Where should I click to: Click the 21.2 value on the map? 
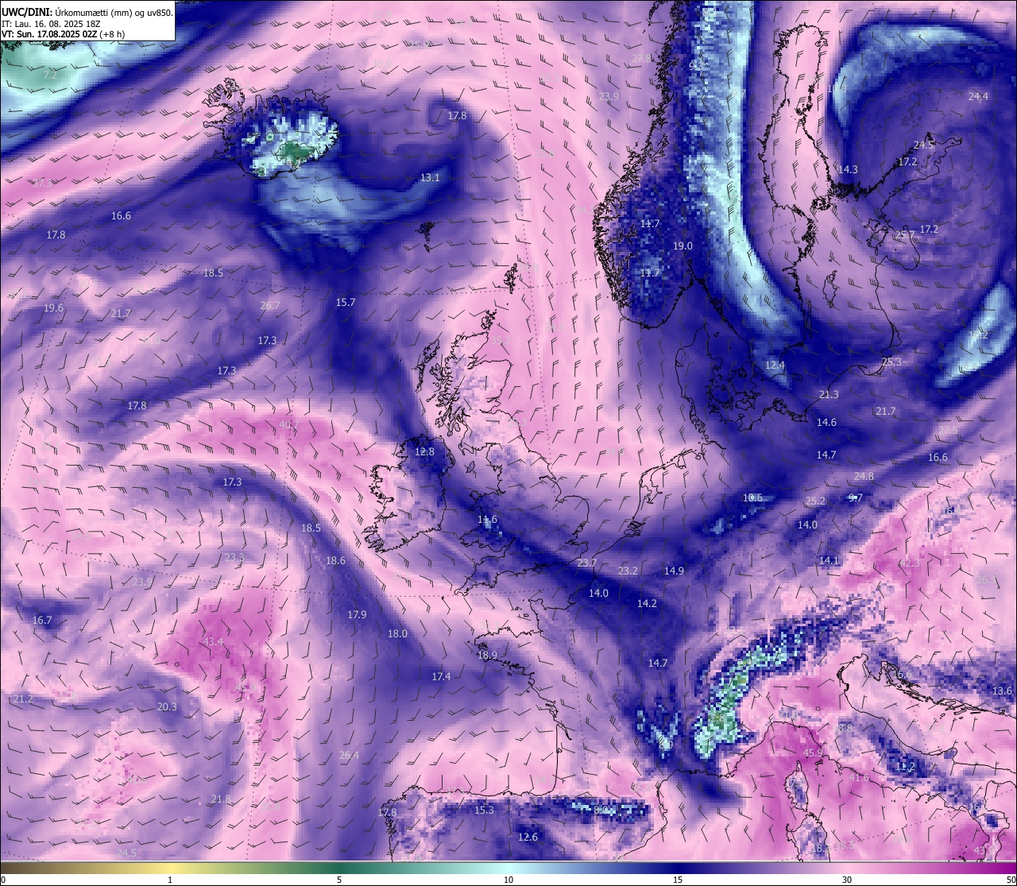pos(23,699)
